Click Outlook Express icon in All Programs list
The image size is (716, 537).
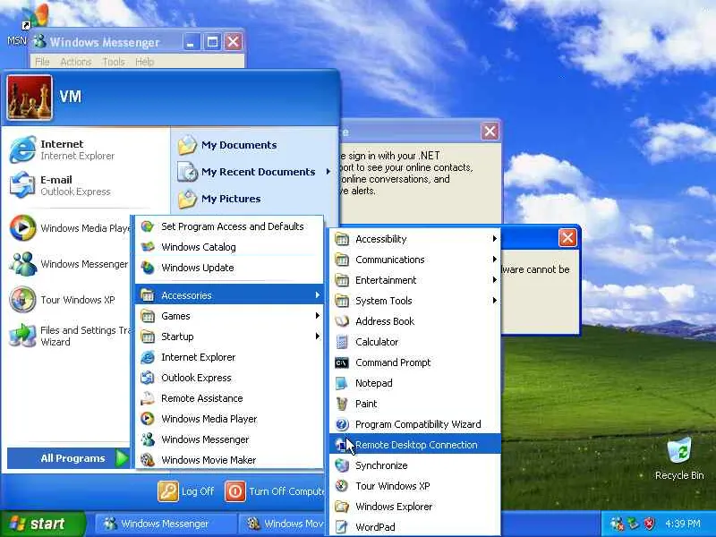[148, 378]
